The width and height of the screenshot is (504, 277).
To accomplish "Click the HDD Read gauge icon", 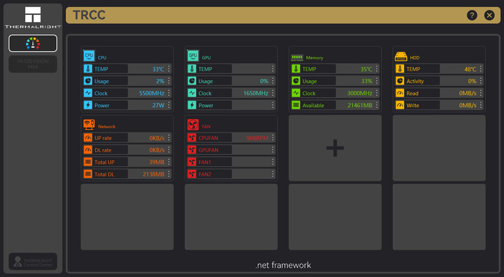I will pyautogui.click(x=400, y=93).
